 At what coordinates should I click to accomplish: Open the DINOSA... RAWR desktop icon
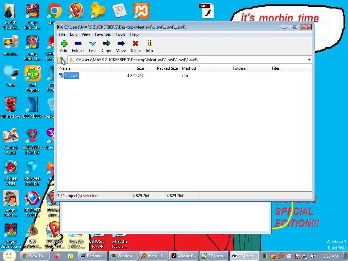coord(98,242)
